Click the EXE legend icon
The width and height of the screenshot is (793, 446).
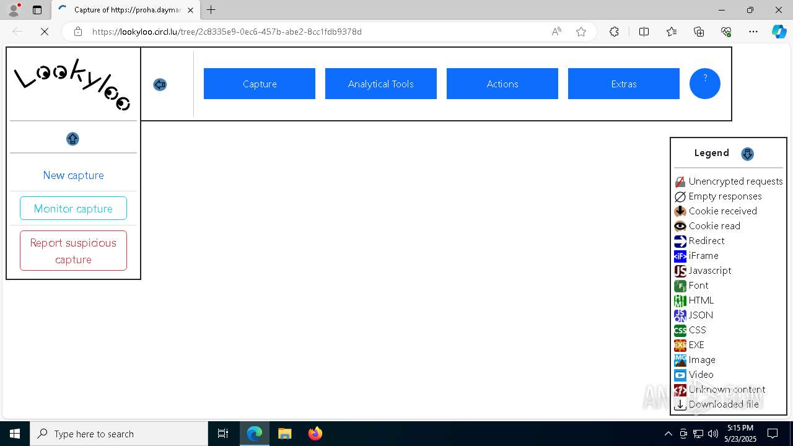coord(680,345)
